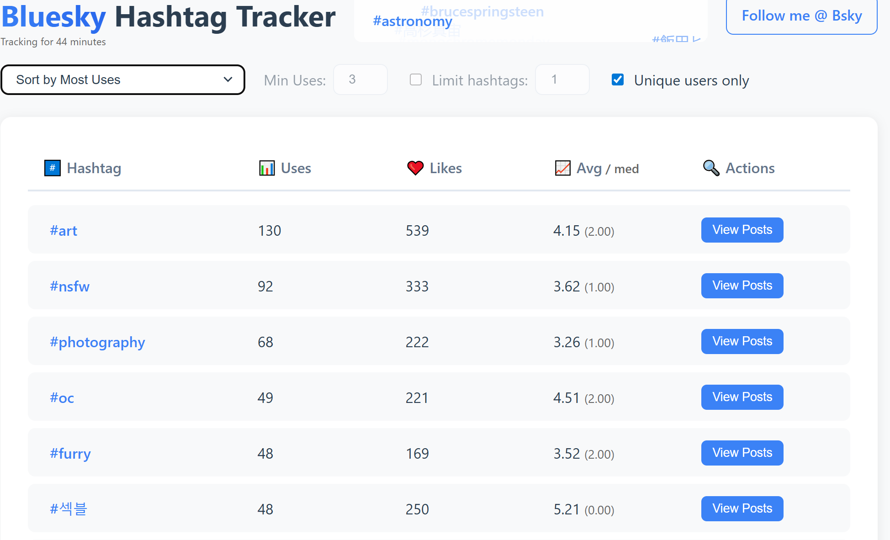Open the #photography hashtag link
890x540 pixels.
tap(97, 342)
